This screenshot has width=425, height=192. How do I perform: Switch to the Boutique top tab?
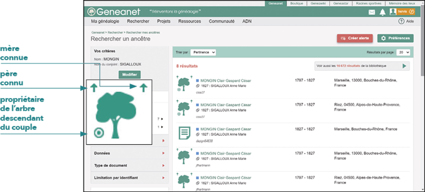tap(296, 3)
